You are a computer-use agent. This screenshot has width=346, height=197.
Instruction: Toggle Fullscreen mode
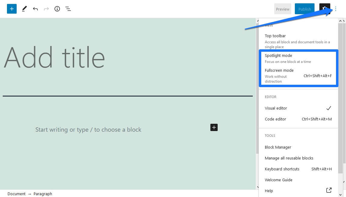[298, 76]
